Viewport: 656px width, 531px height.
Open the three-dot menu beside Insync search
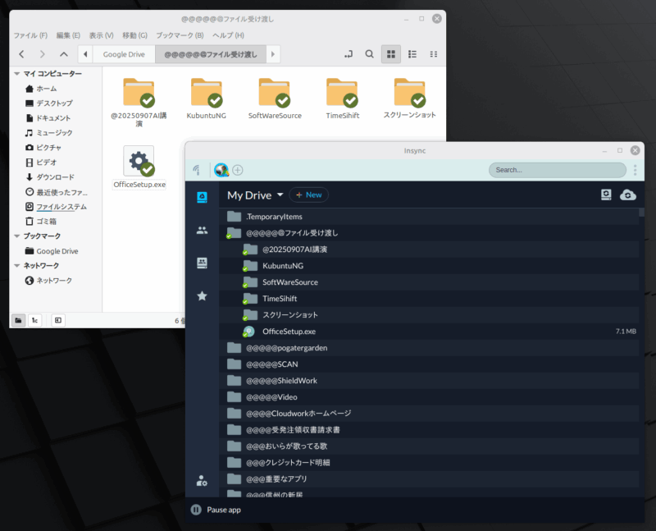635,170
